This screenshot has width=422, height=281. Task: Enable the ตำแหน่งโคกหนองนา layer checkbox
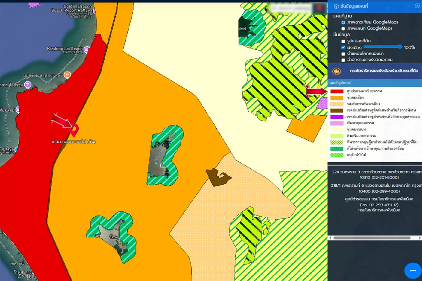click(343, 54)
